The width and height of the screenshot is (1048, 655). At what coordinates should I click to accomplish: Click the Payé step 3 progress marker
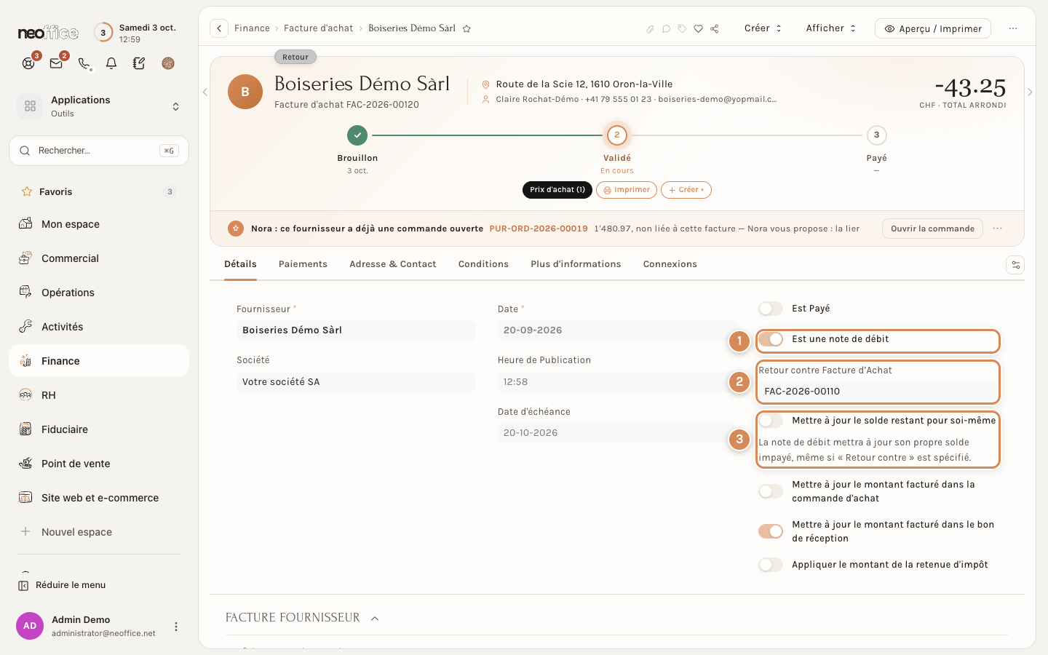pos(876,135)
